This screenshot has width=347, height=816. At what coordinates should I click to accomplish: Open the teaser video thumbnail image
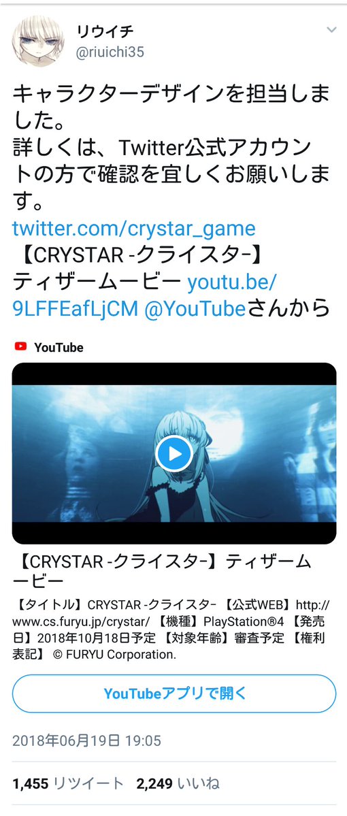173,453
